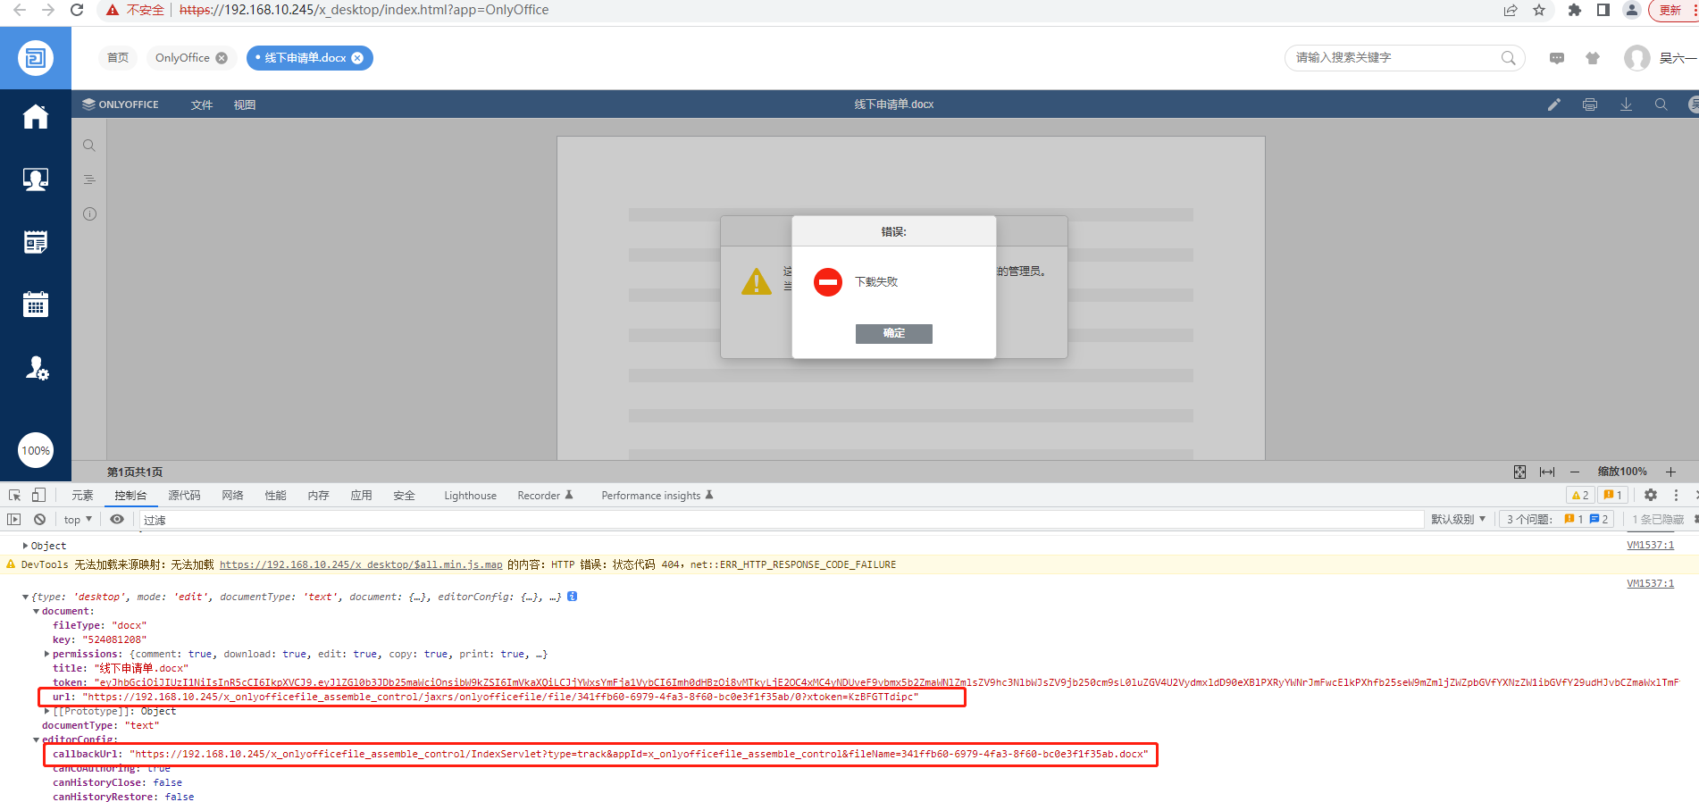
Task: Click the 更新 browser update button
Action: tap(1670, 10)
